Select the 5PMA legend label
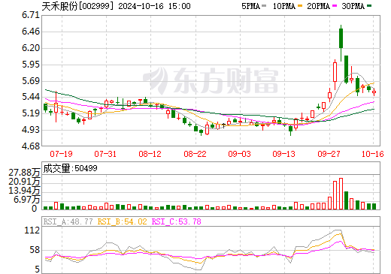The height and width of the screenshot is (274, 391). tap(250, 6)
